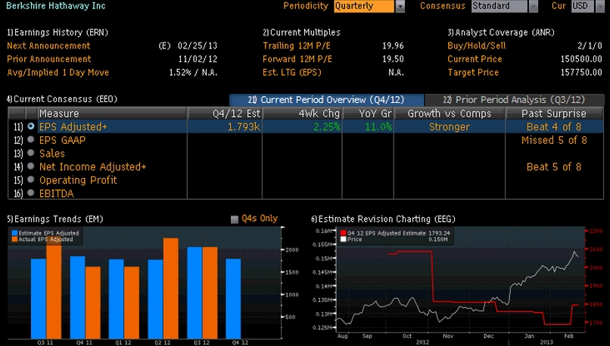Image resolution: width=610 pixels, height=346 pixels.
Task: Click the 4Wk Chg column header
Action: coord(302,114)
